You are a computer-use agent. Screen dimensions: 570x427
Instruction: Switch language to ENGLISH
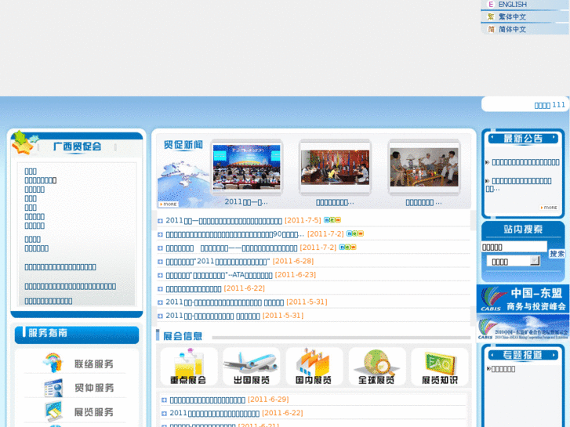(512, 5)
